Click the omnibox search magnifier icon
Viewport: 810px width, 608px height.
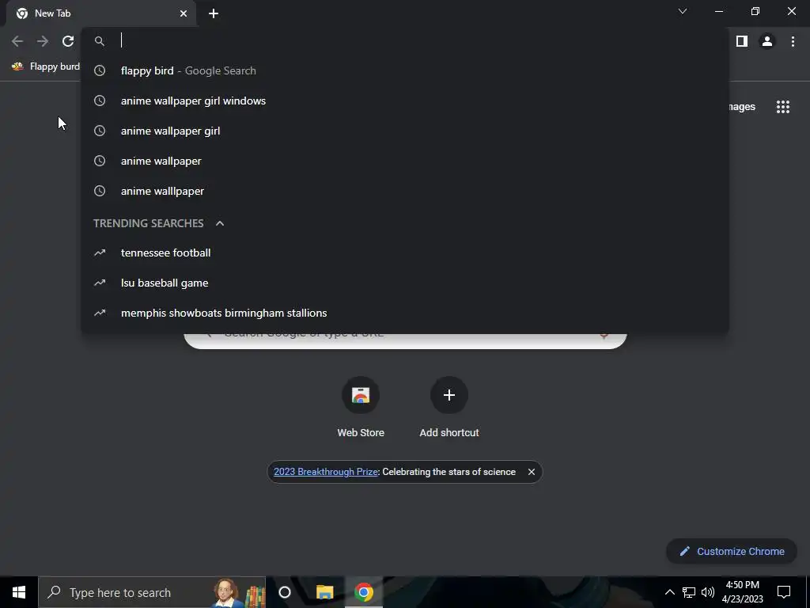100,41
